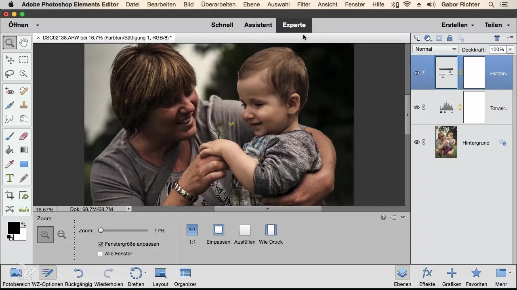Viewport: 517px width, 290px height.
Task: Hide the Farbton/Sättigung layer eye
Action: tap(417, 73)
